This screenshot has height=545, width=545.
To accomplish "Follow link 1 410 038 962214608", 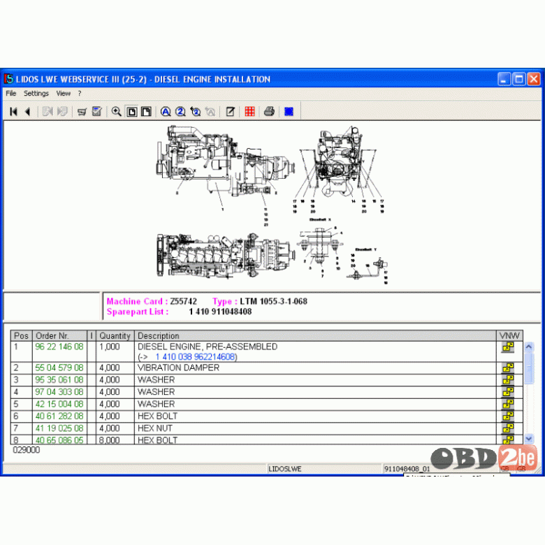I will tap(195, 357).
